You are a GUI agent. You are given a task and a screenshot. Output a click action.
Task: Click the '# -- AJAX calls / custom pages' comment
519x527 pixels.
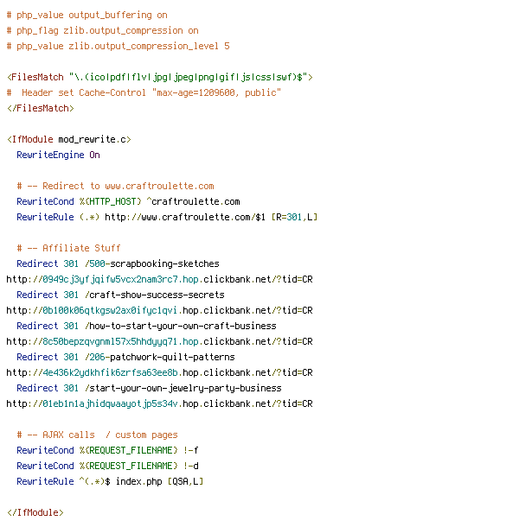coord(97,435)
